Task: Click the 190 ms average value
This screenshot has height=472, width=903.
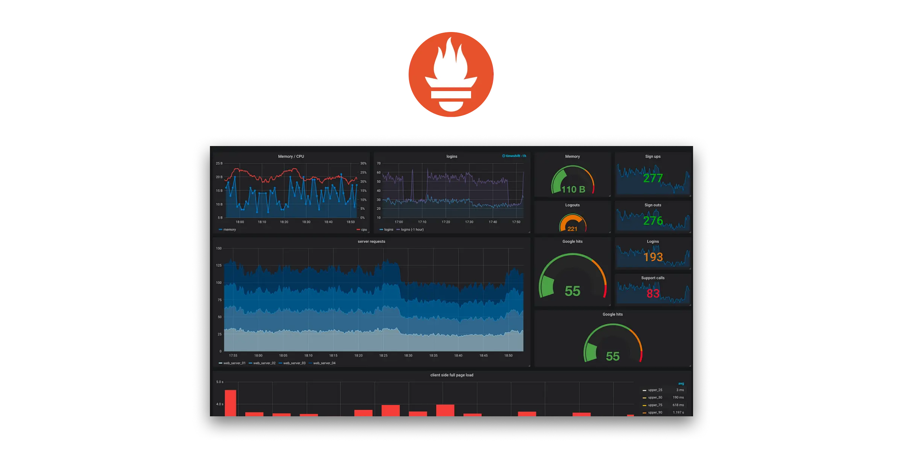Action: tap(678, 398)
